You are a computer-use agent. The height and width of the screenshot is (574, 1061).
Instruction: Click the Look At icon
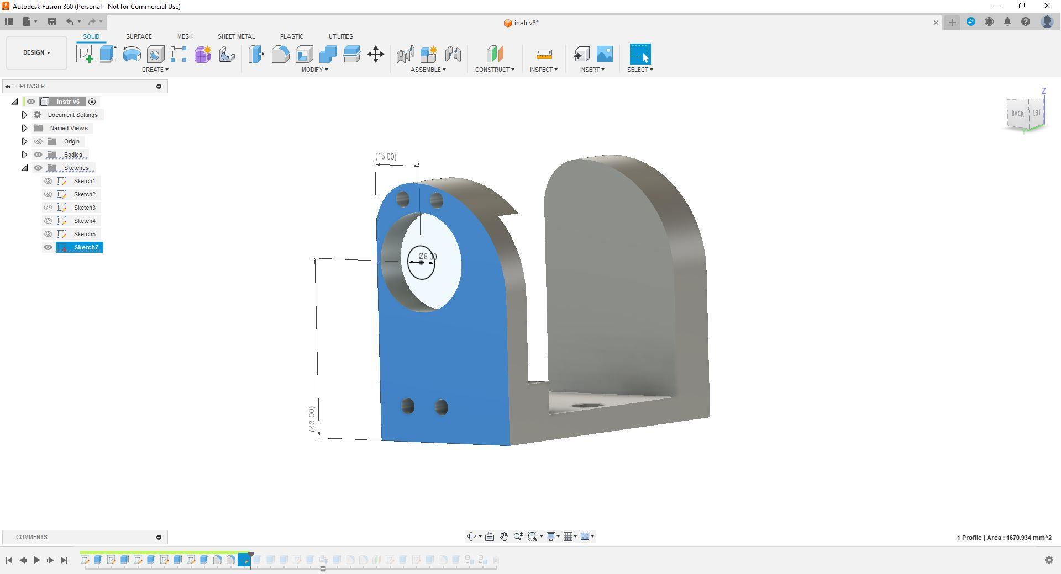[490, 536]
